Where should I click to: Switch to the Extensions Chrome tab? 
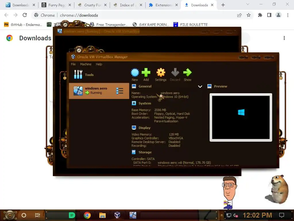[163, 5]
